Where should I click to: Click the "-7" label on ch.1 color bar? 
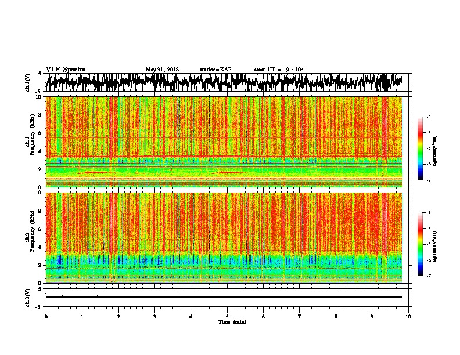point(428,180)
